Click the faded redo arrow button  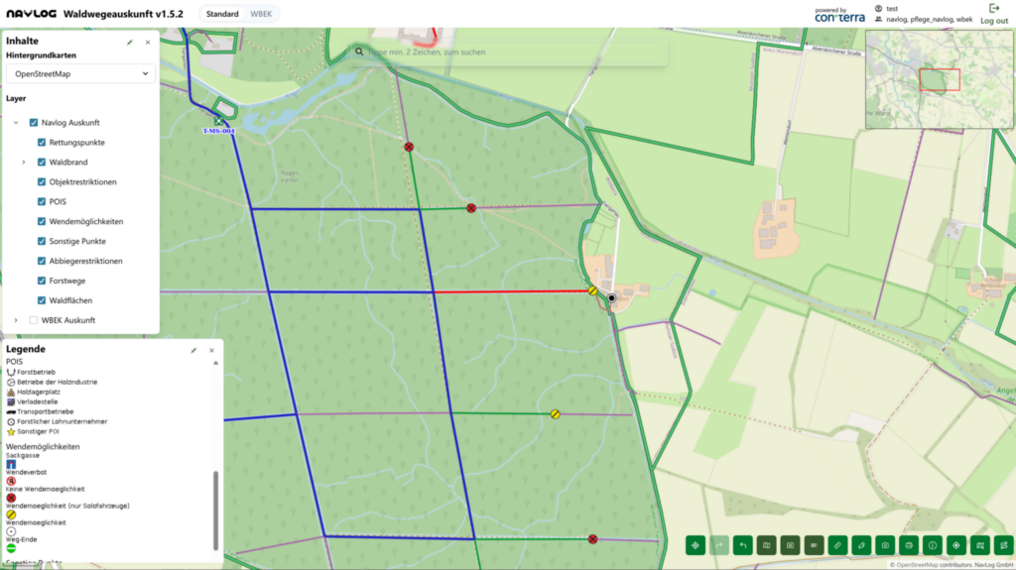click(x=719, y=545)
